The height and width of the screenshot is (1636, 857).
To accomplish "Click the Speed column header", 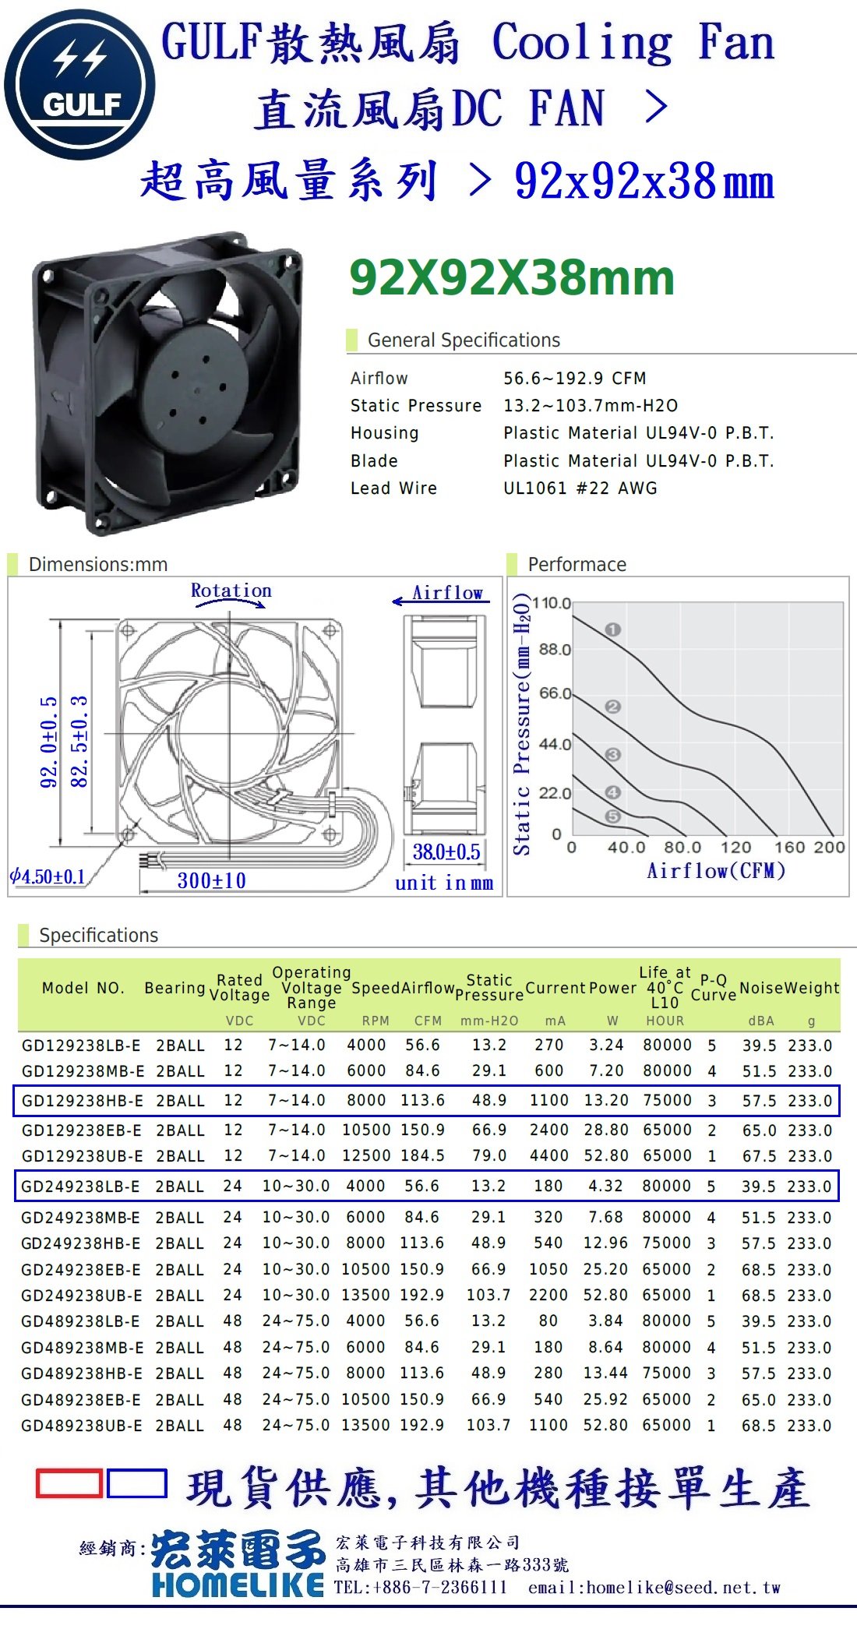I will click(376, 988).
